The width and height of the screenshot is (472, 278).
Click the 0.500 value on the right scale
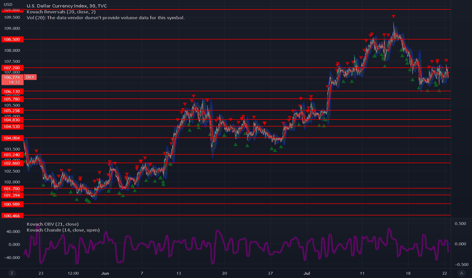[x=460, y=223]
